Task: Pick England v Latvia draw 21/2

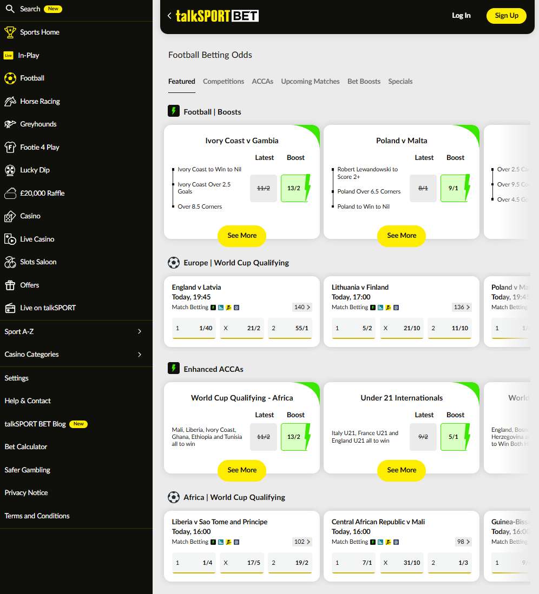Action: [x=241, y=328]
